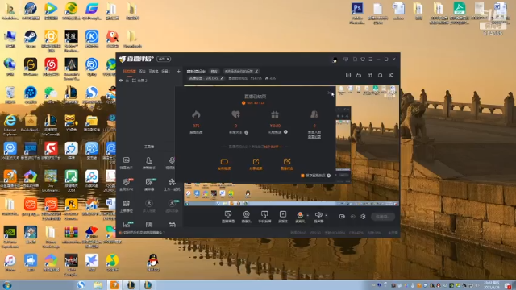This screenshot has height=290, width=516.
Task: Click the rightmost orange edit icon in dialog
Action: pyautogui.click(x=287, y=164)
